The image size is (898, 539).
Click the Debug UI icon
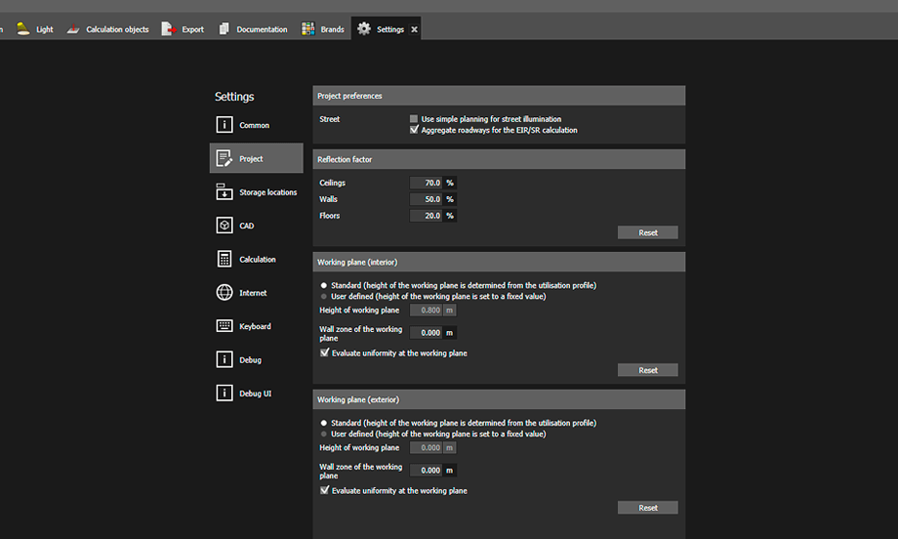224,394
